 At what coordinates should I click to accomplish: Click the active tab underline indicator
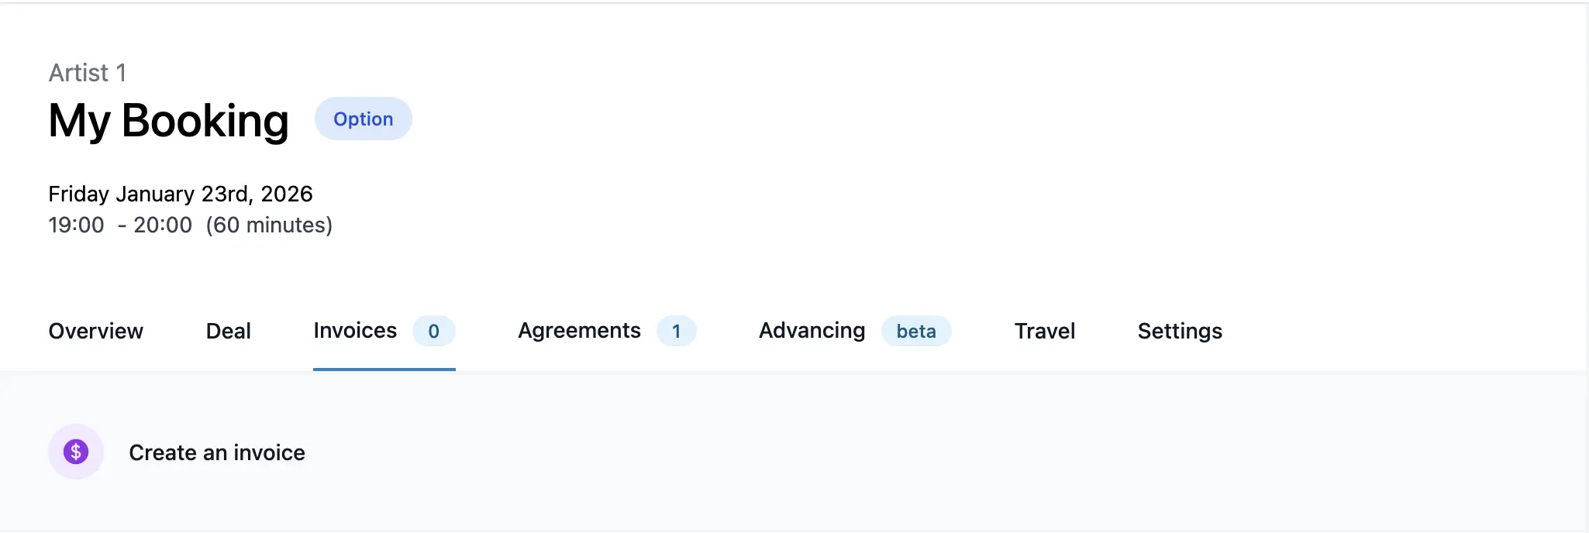tap(383, 370)
